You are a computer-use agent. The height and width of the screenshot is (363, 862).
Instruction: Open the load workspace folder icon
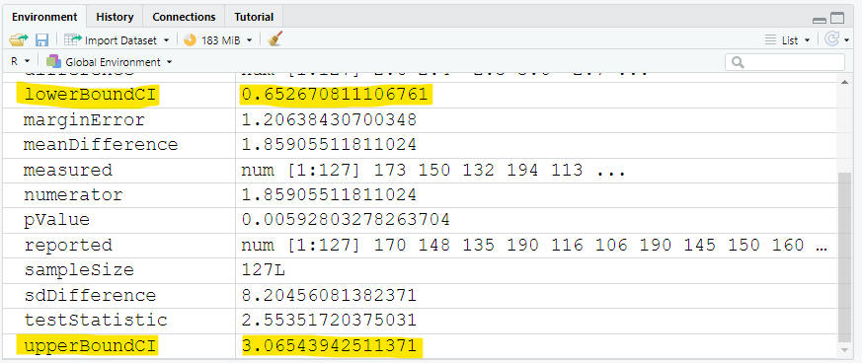tap(19, 39)
